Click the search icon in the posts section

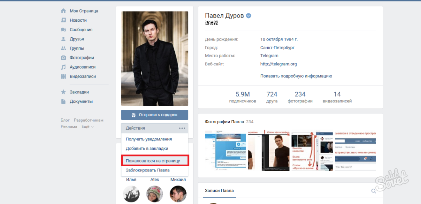pyautogui.click(x=374, y=191)
